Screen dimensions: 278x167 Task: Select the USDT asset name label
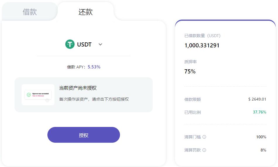tap(84, 44)
